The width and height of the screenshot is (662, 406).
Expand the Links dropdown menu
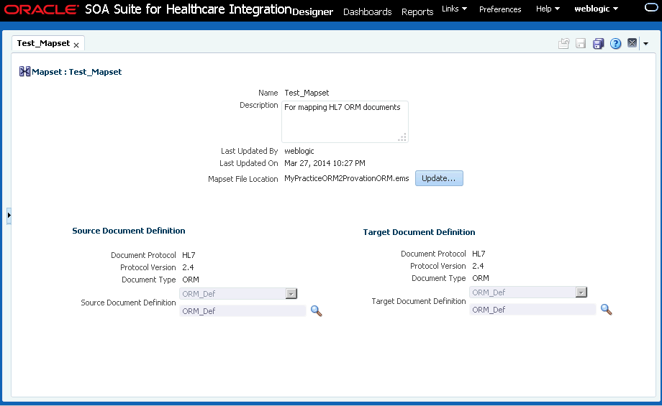[x=454, y=9]
